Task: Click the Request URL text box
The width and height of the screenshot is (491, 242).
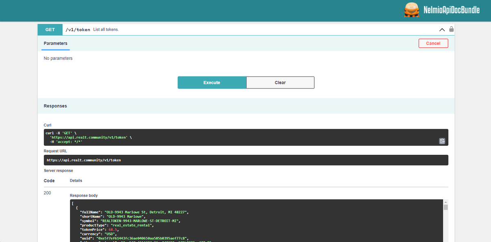Action: (x=246, y=160)
